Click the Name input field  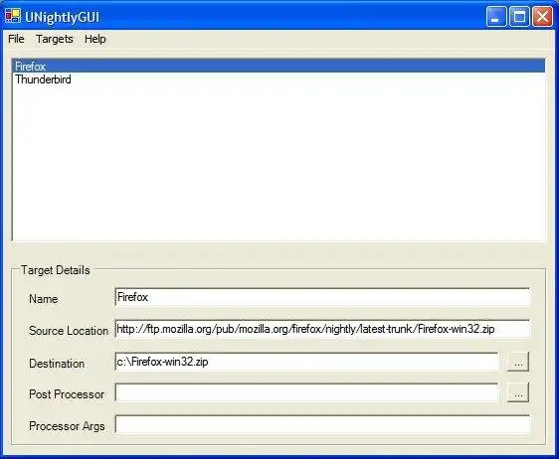[322, 297]
